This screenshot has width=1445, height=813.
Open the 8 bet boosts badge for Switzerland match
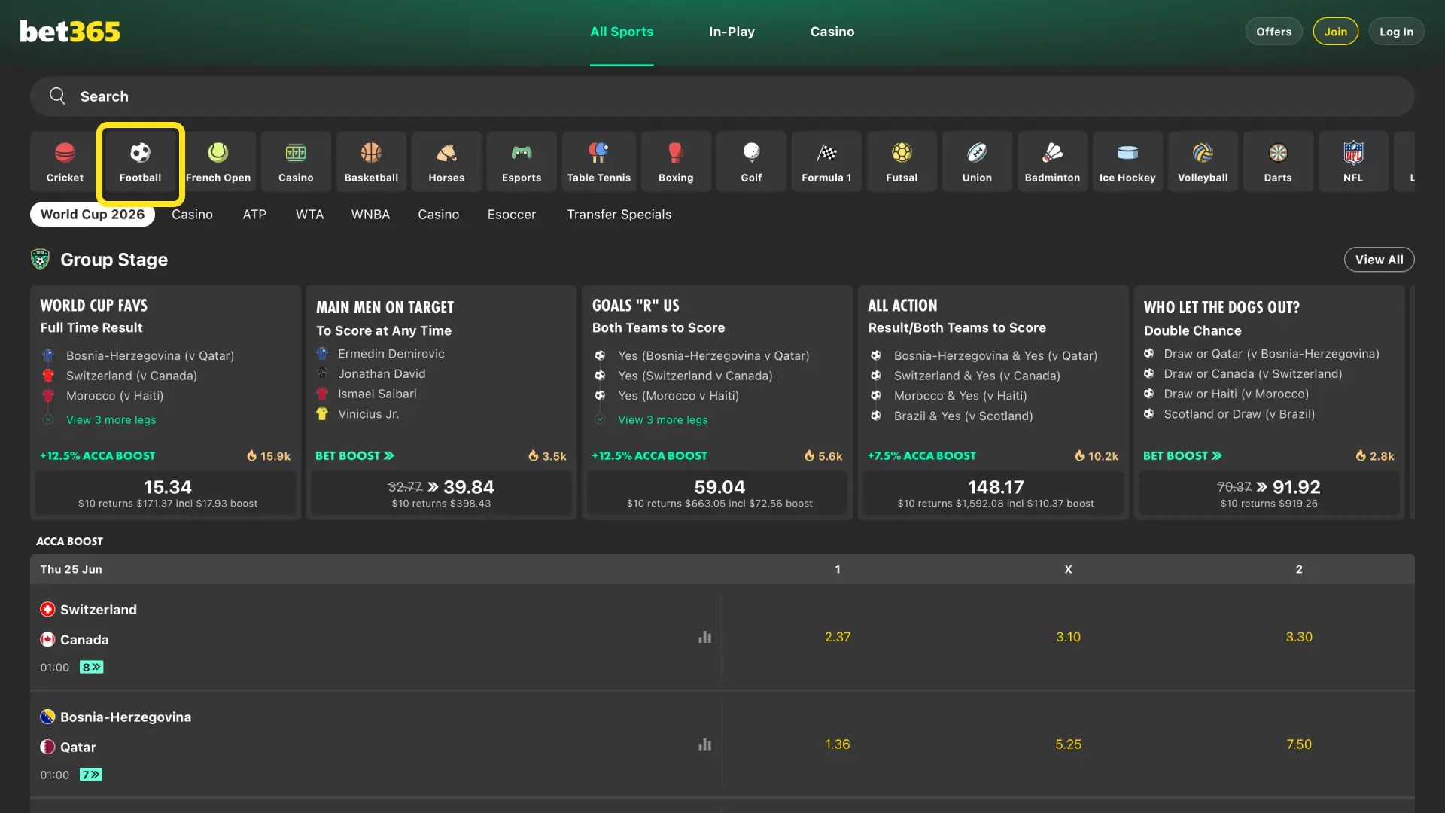pyautogui.click(x=91, y=667)
